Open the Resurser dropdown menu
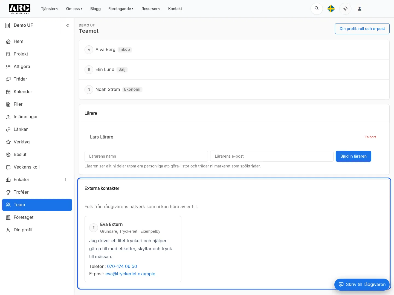Image resolution: width=394 pixels, height=295 pixels. tap(151, 9)
